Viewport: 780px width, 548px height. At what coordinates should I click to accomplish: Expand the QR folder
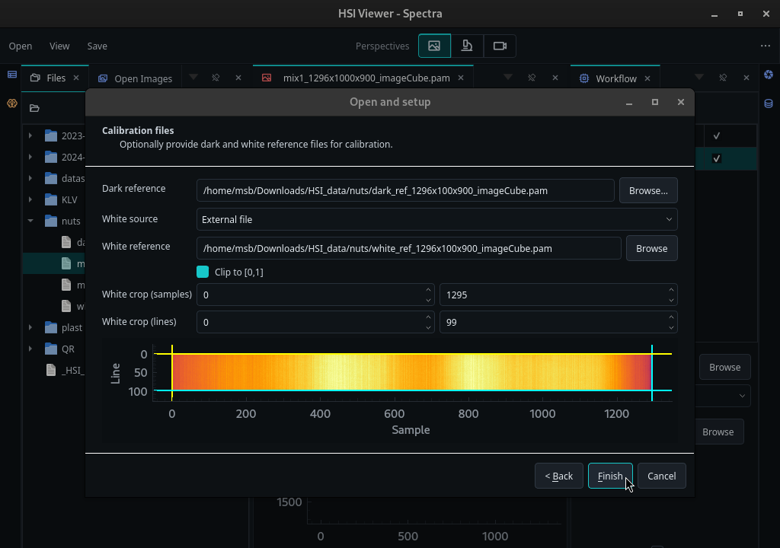30,349
